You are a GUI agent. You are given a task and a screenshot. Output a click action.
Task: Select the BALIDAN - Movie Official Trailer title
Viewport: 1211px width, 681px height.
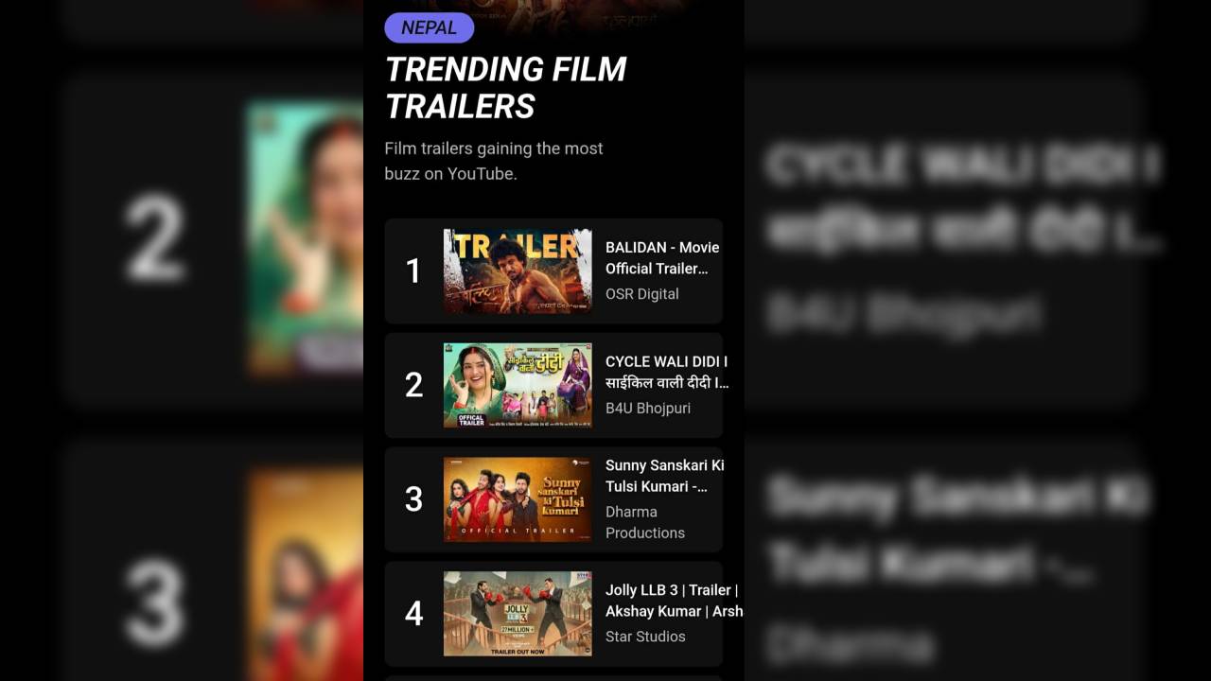coord(662,258)
